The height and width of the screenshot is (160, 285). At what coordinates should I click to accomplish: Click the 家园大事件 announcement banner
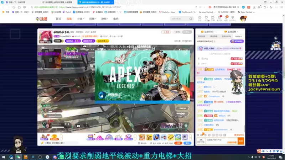(x=220, y=48)
